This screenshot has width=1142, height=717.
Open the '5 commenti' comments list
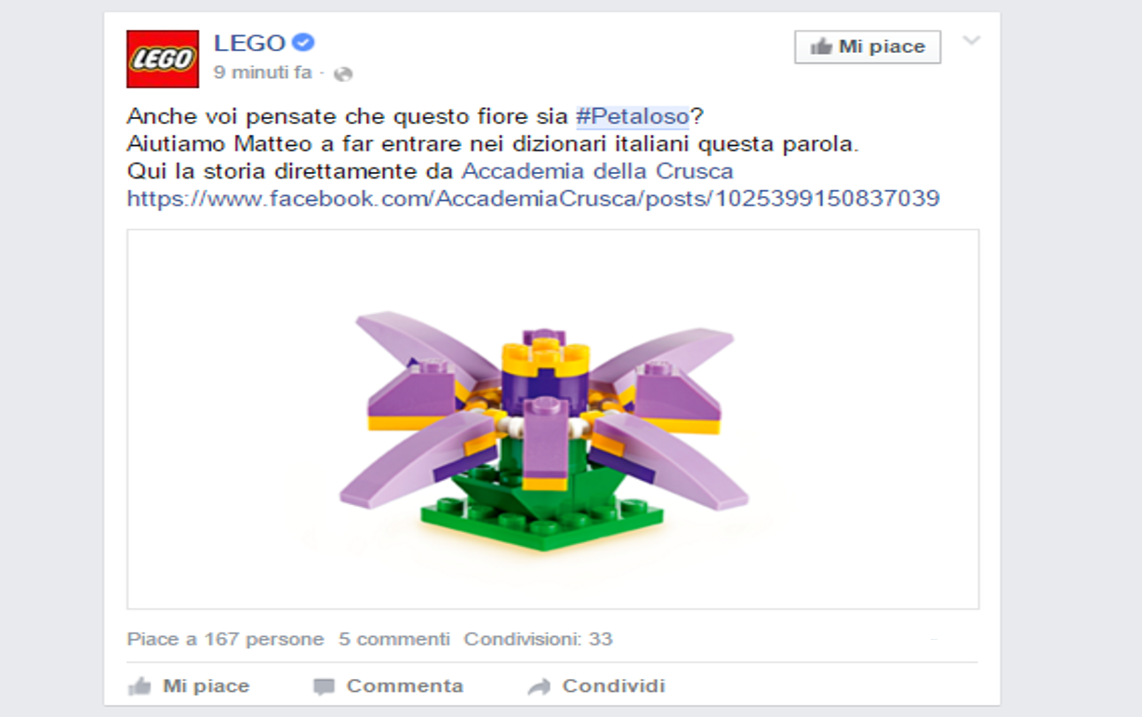tap(394, 639)
